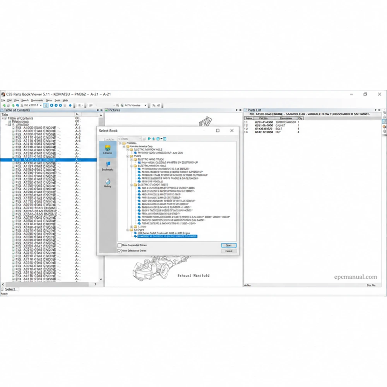The height and width of the screenshot is (387, 387).
Task: Open the Bookmarks menu
Action: pyautogui.click(x=37, y=101)
